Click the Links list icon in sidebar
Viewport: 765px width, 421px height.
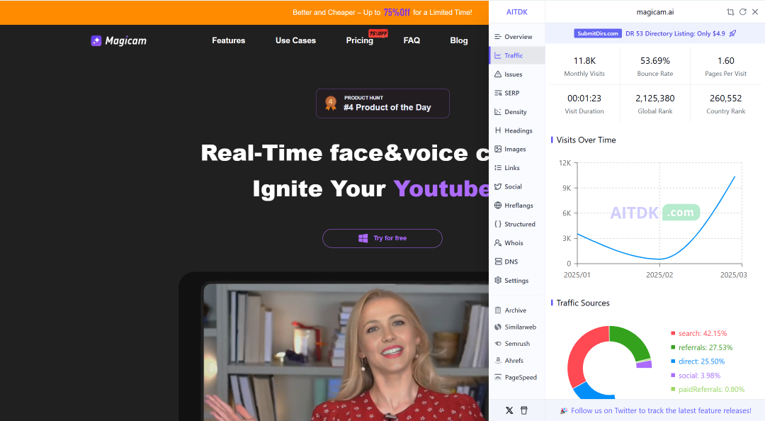[498, 167]
